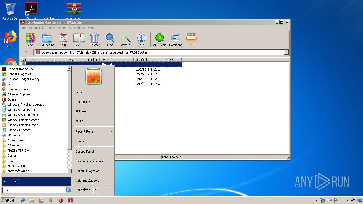Click the WinRAR taskbar button
Screen dimensions: 363x204
click(x=70, y=200)
